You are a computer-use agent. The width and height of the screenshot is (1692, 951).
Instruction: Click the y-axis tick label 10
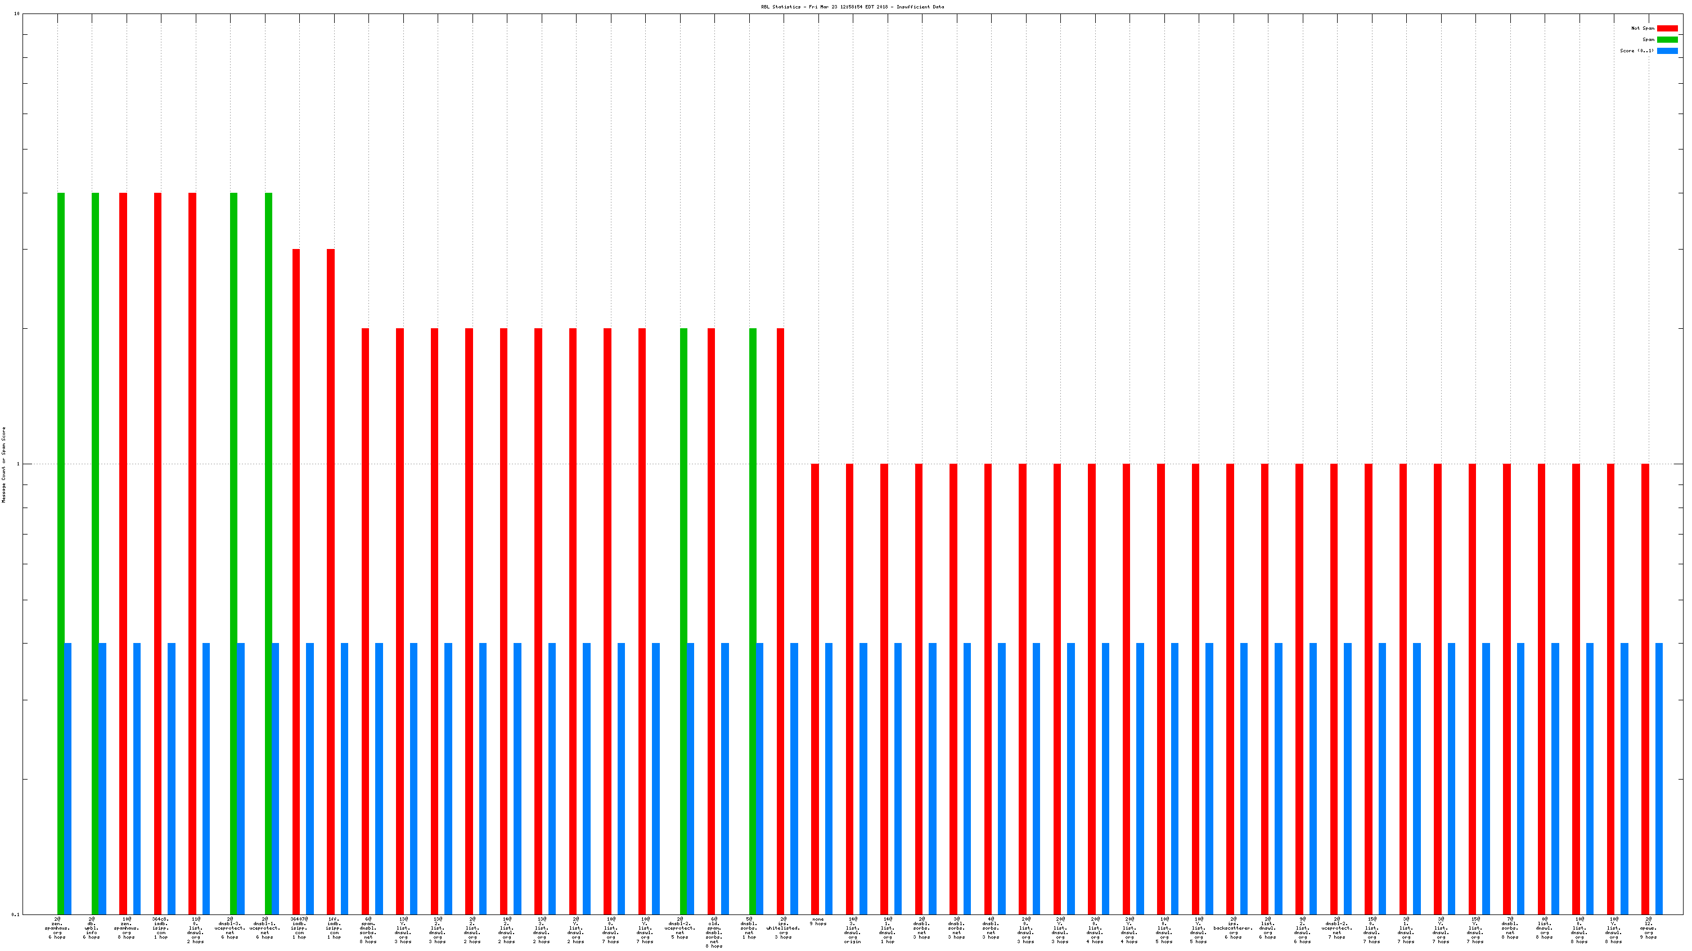[x=17, y=14]
